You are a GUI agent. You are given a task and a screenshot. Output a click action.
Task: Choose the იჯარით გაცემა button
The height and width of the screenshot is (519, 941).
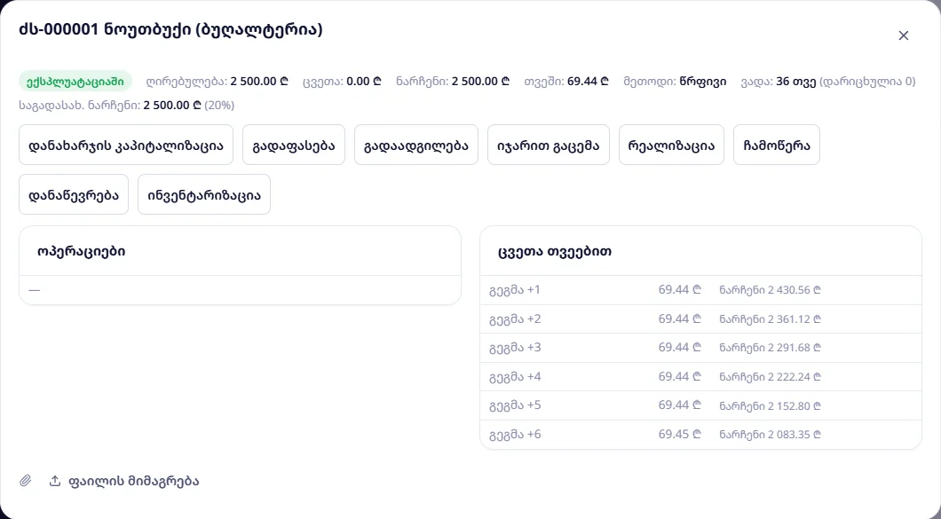(x=548, y=145)
